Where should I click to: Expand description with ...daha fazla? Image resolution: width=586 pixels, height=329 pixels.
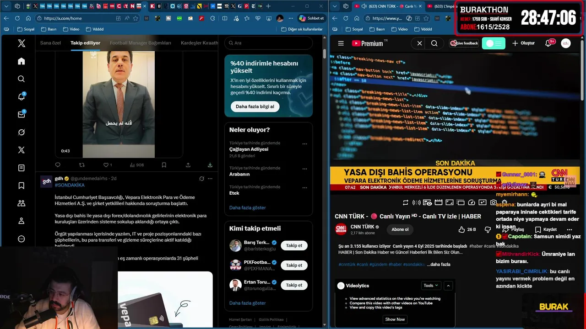(439, 265)
